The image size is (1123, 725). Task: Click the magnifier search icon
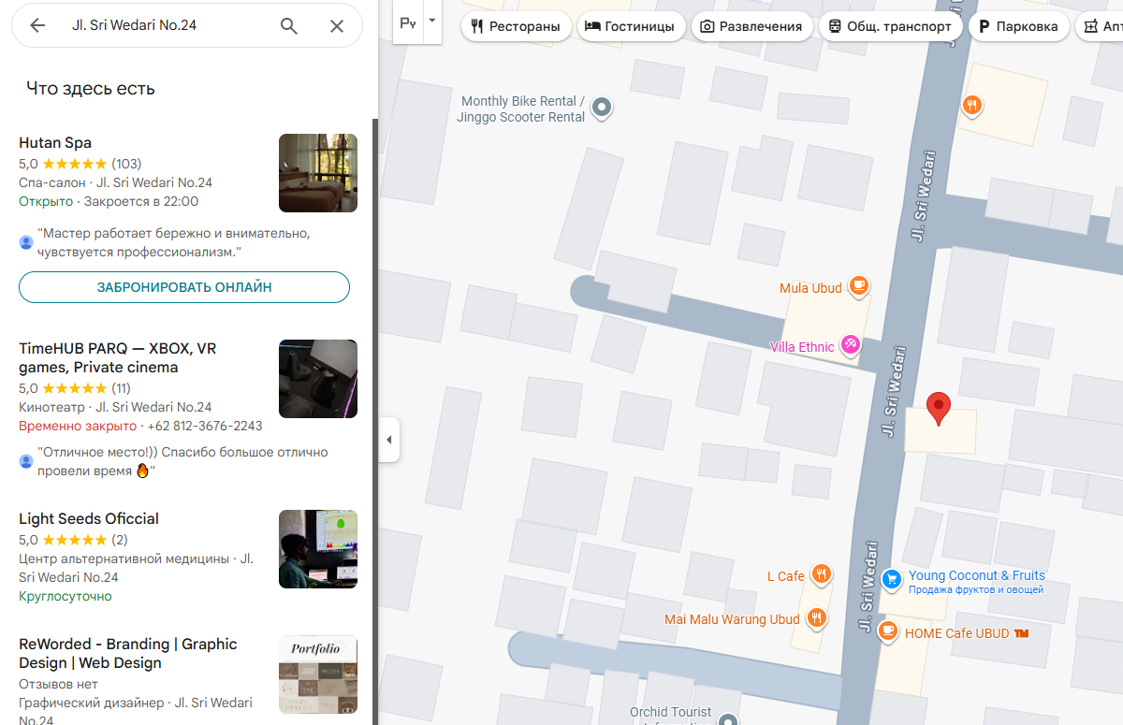click(x=289, y=25)
